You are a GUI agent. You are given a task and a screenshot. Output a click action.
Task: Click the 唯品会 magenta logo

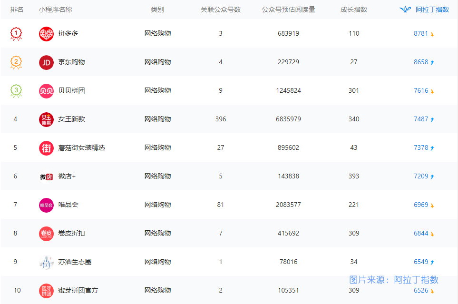click(x=46, y=205)
